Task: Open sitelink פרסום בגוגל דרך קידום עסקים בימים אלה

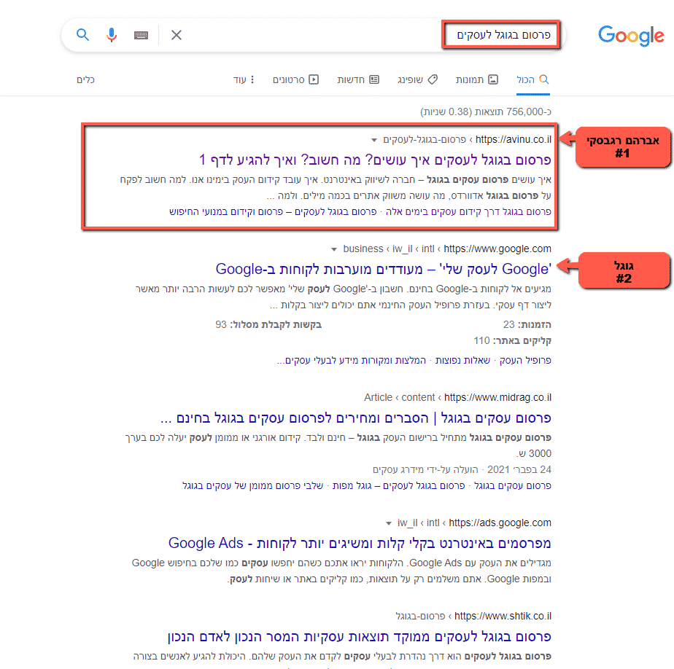Action: 468,211
